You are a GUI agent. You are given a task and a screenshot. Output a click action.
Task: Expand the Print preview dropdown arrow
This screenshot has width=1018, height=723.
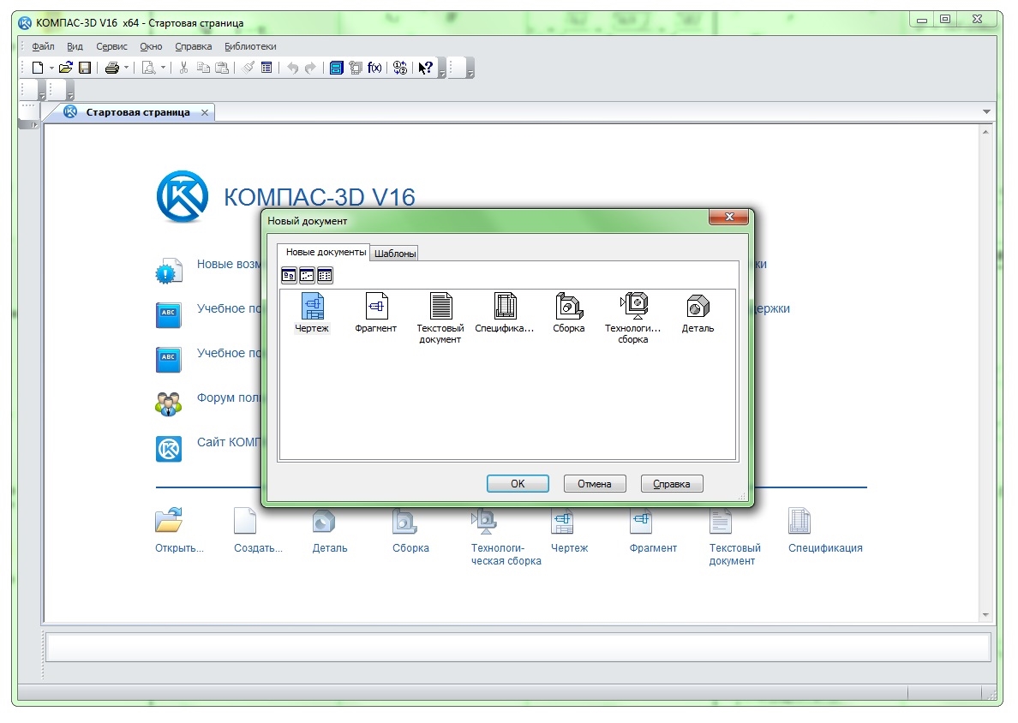click(x=163, y=68)
